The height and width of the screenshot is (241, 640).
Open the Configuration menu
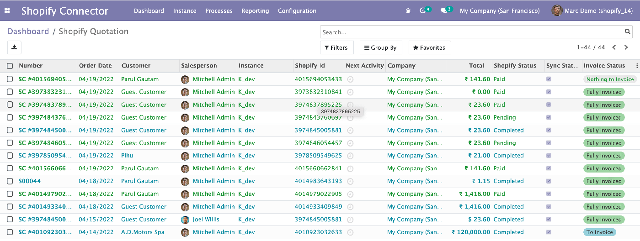(297, 10)
